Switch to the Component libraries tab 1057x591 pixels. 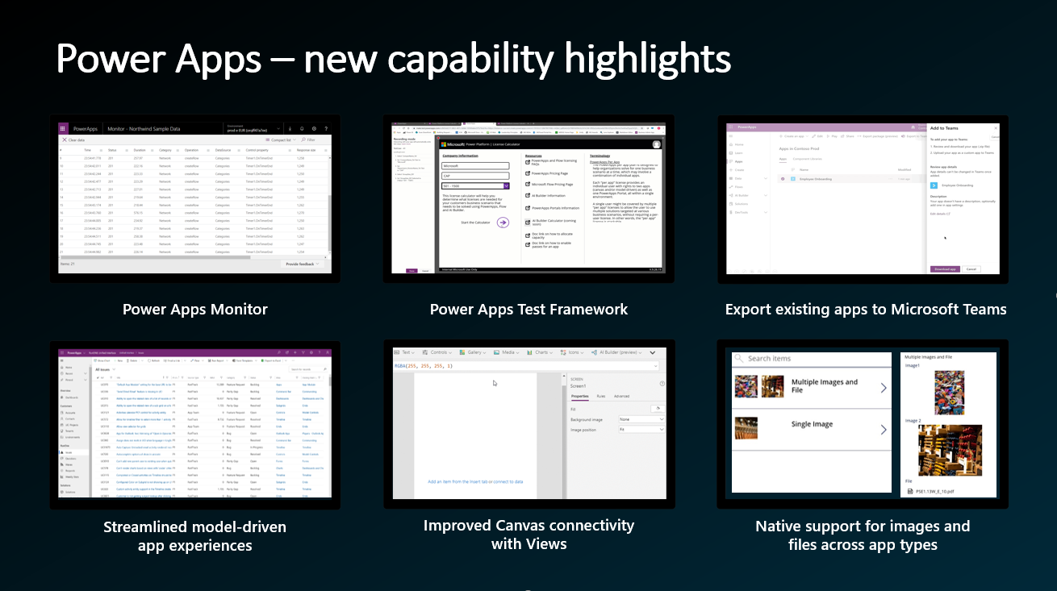[x=808, y=159]
